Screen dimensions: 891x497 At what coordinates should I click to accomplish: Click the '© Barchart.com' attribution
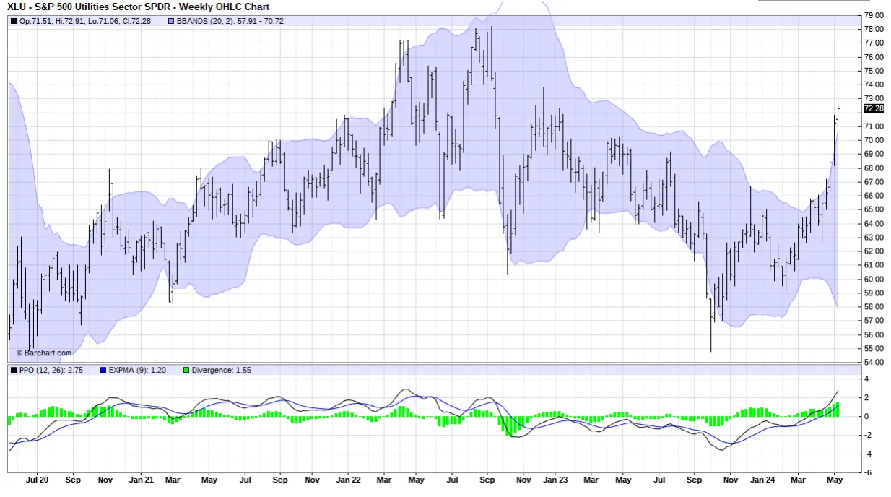[44, 353]
